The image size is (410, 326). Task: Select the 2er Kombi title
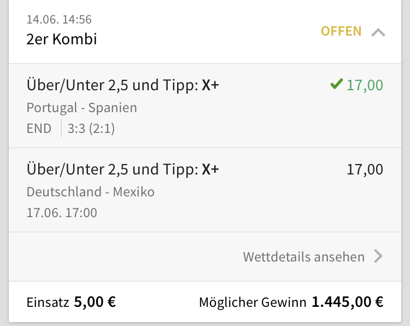click(x=62, y=39)
